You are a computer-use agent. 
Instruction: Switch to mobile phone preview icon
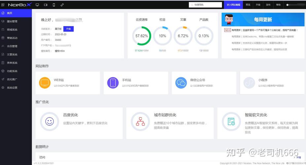click(x=54, y=5)
